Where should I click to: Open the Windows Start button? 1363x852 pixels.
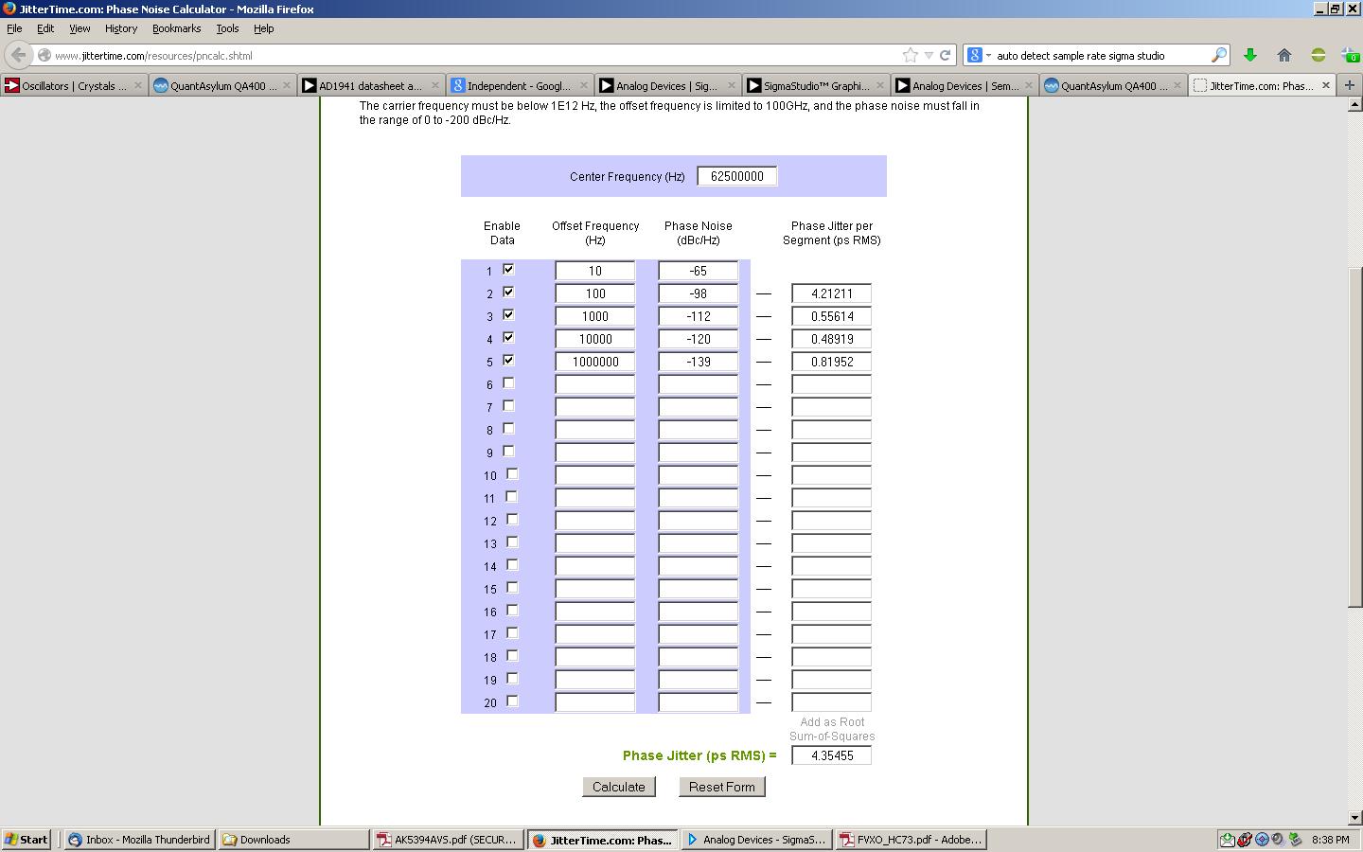tap(27, 840)
